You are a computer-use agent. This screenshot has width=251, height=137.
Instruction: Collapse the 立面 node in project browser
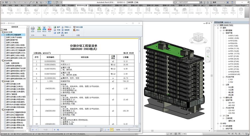(x=223, y=85)
